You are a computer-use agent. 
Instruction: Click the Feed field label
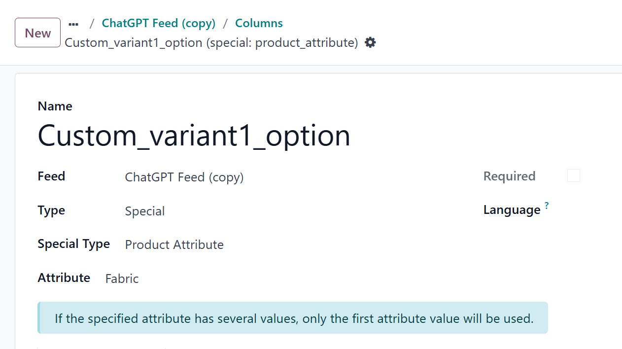tap(51, 176)
